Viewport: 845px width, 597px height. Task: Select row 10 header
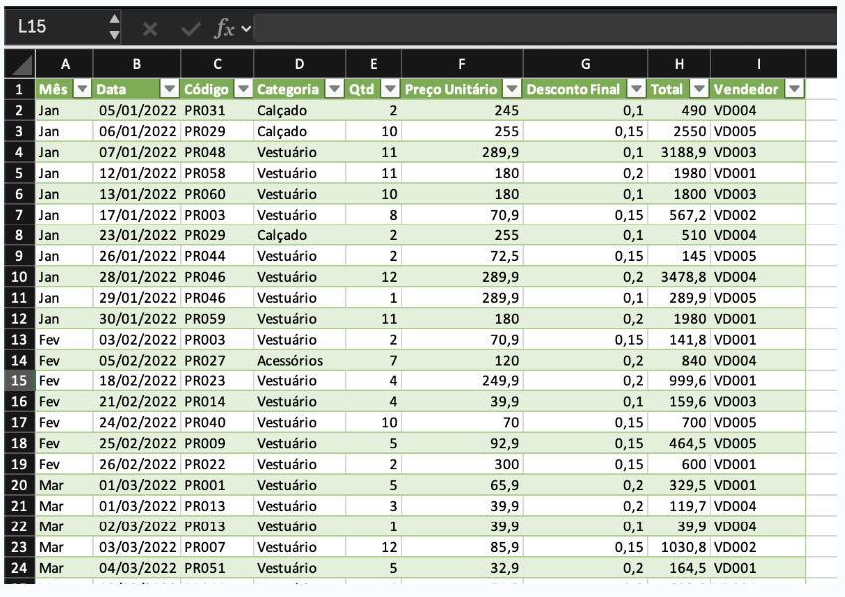(x=20, y=277)
